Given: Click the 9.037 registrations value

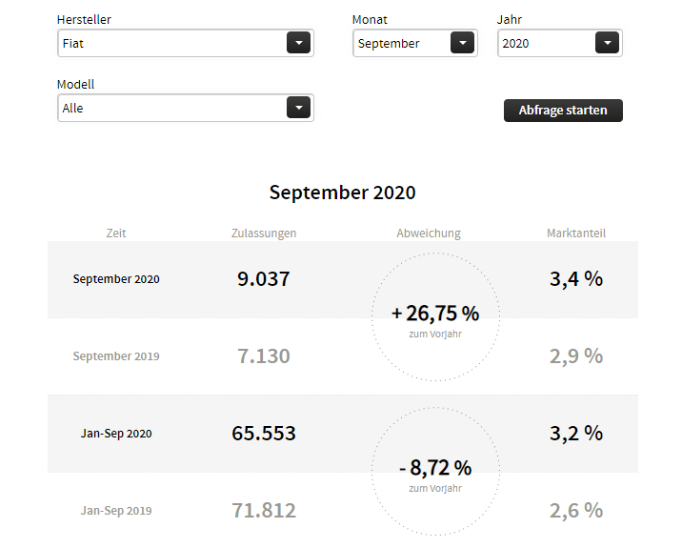Looking at the screenshot, I should coord(264,279).
